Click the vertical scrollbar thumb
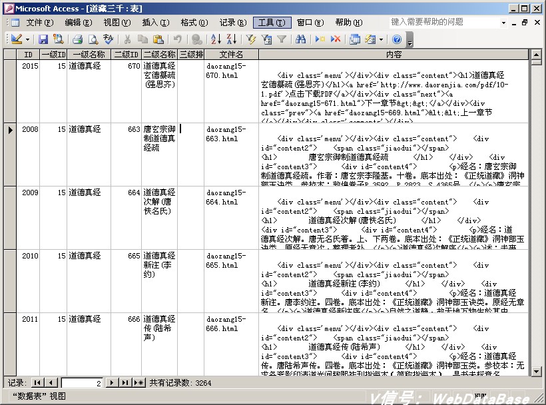 click(536, 63)
